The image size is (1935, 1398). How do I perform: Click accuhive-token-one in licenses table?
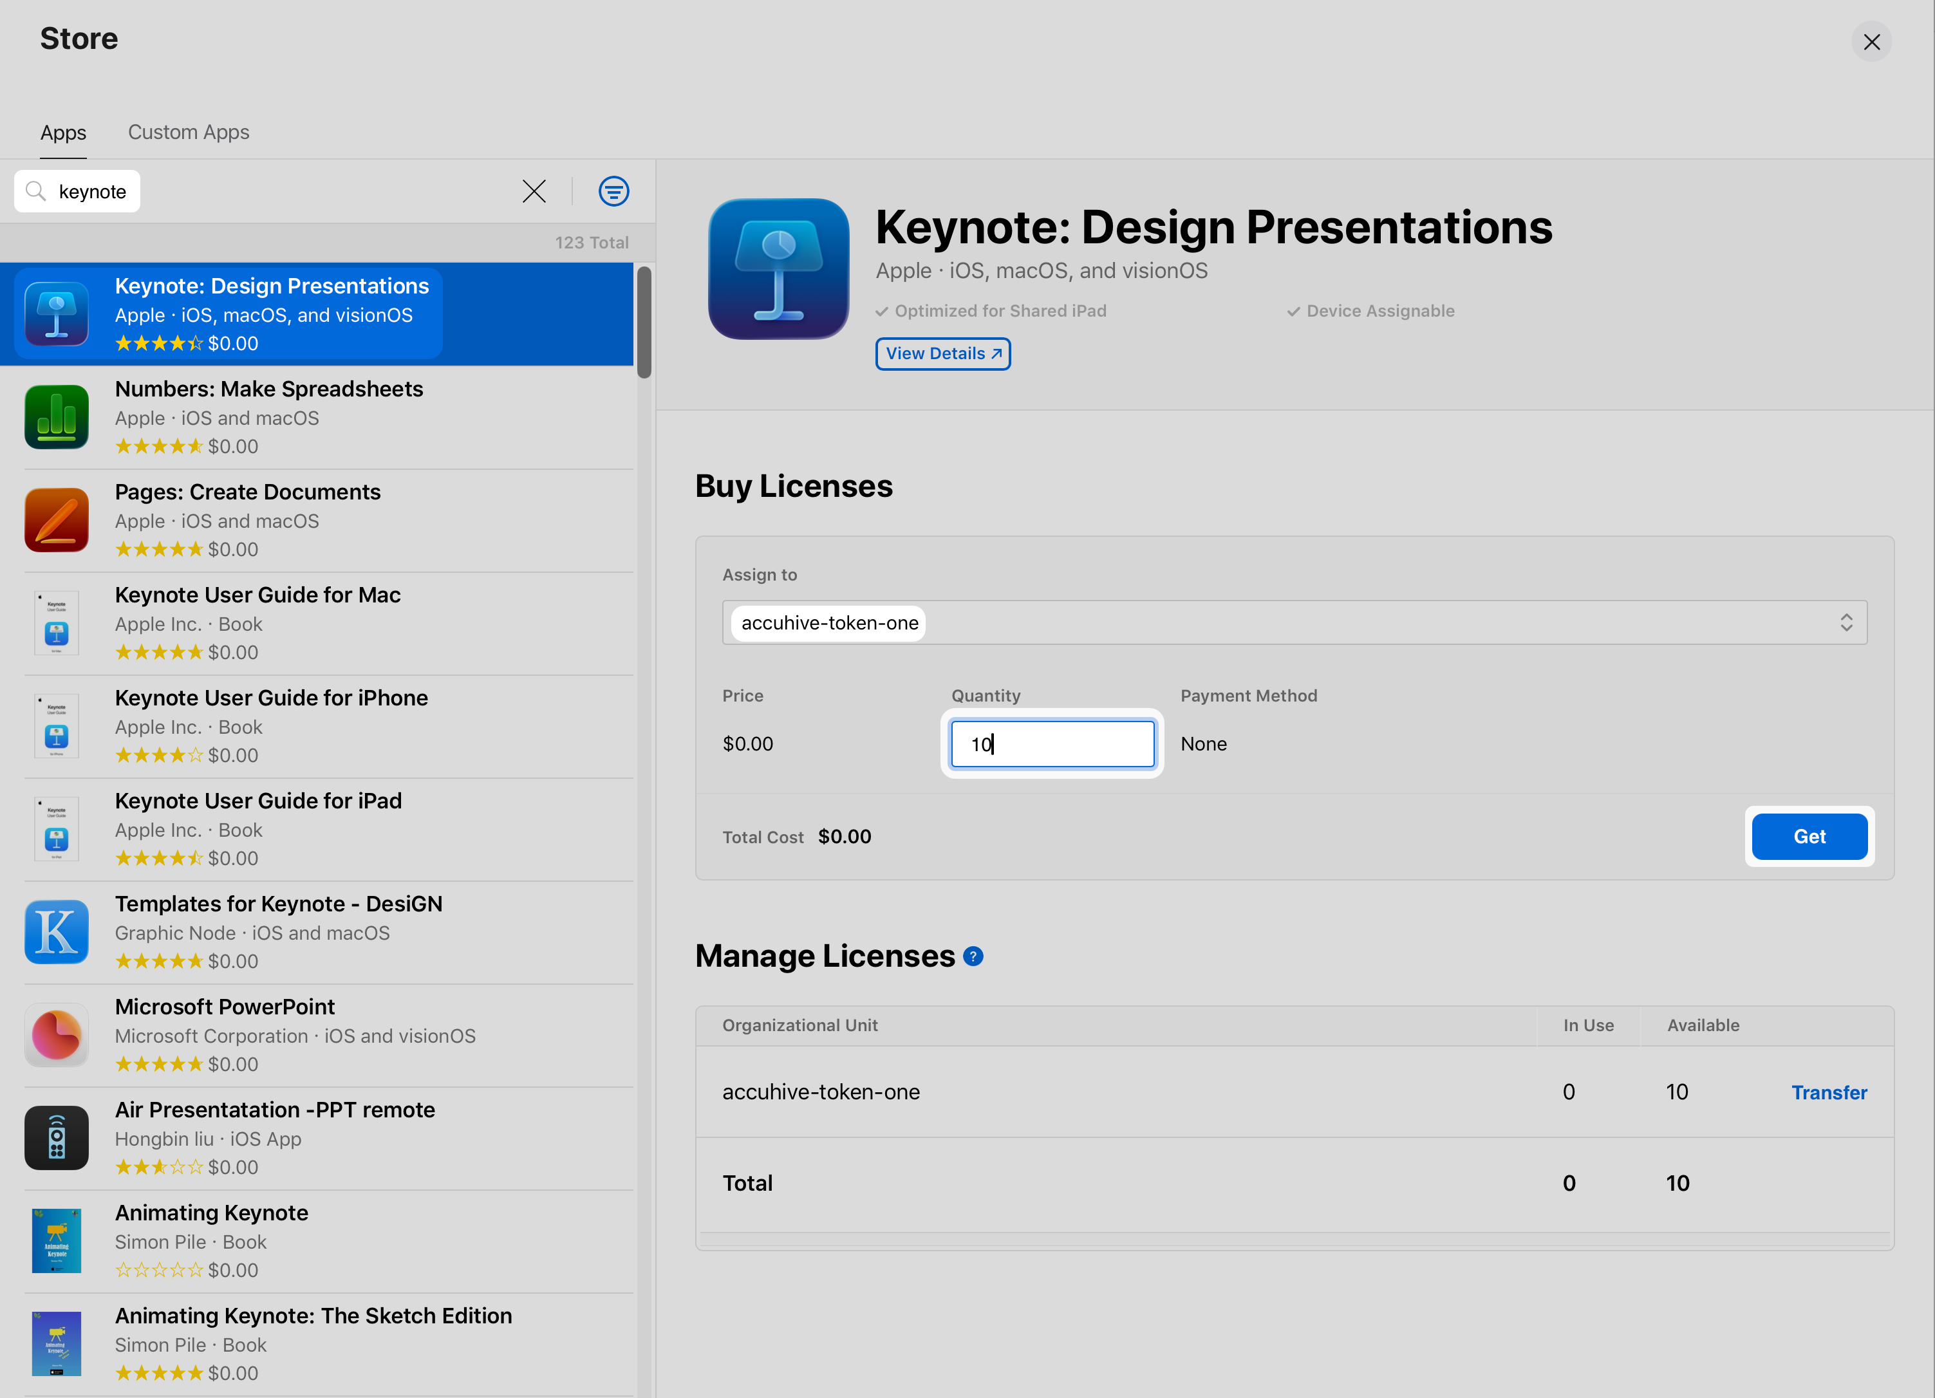pyautogui.click(x=821, y=1092)
